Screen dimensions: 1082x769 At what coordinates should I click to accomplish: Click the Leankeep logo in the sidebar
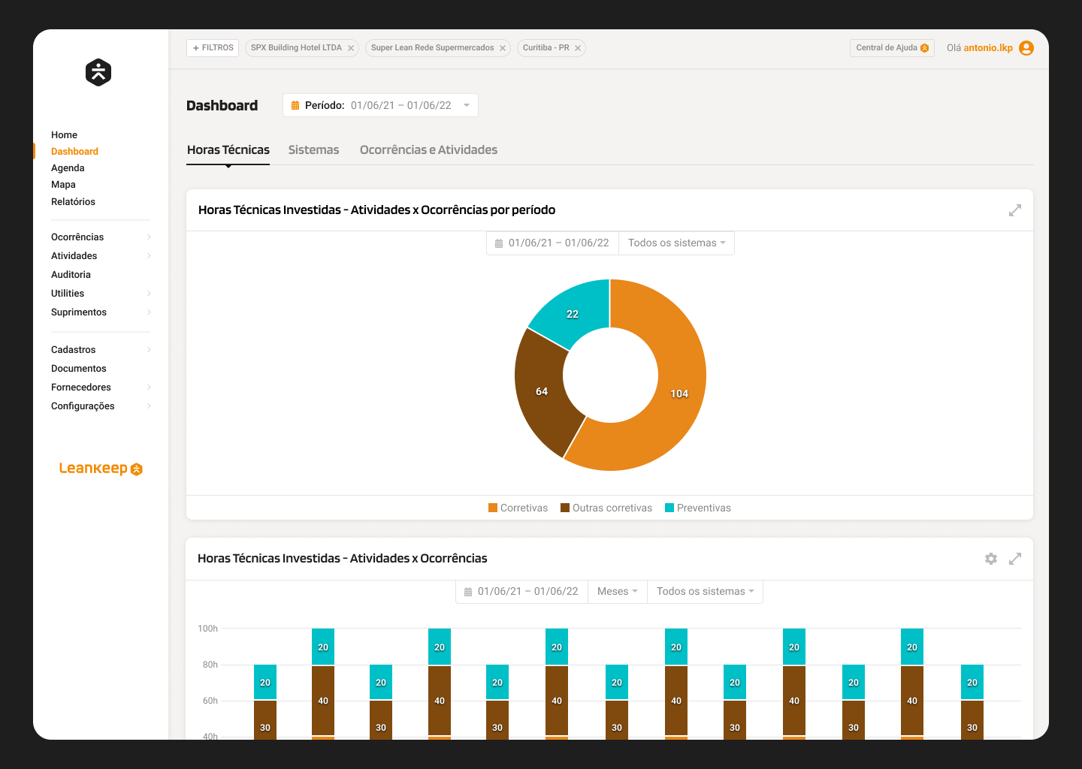pyautogui.click(x=100, y=468)
